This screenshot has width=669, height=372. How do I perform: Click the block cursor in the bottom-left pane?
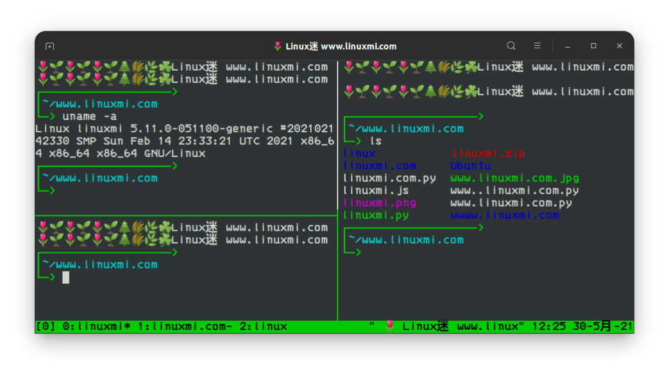click(66, 277)
